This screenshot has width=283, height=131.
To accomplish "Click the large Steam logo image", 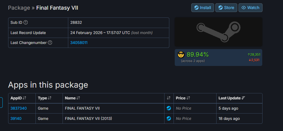I will (218, 32).
